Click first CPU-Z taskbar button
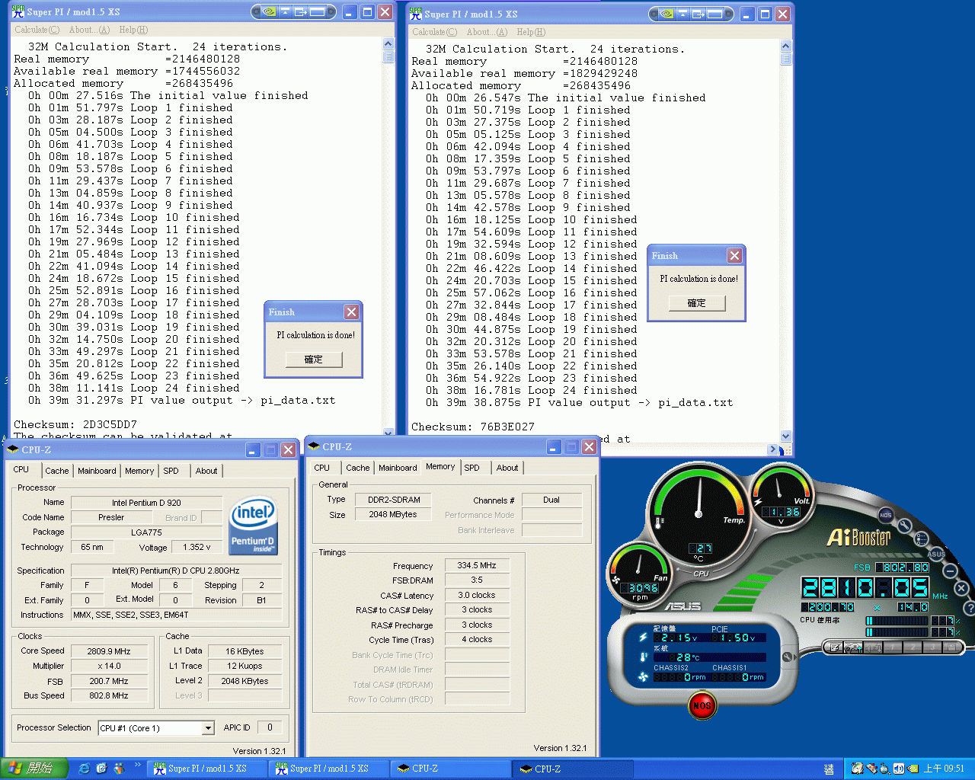975x780 pixels. click(452, 769)
